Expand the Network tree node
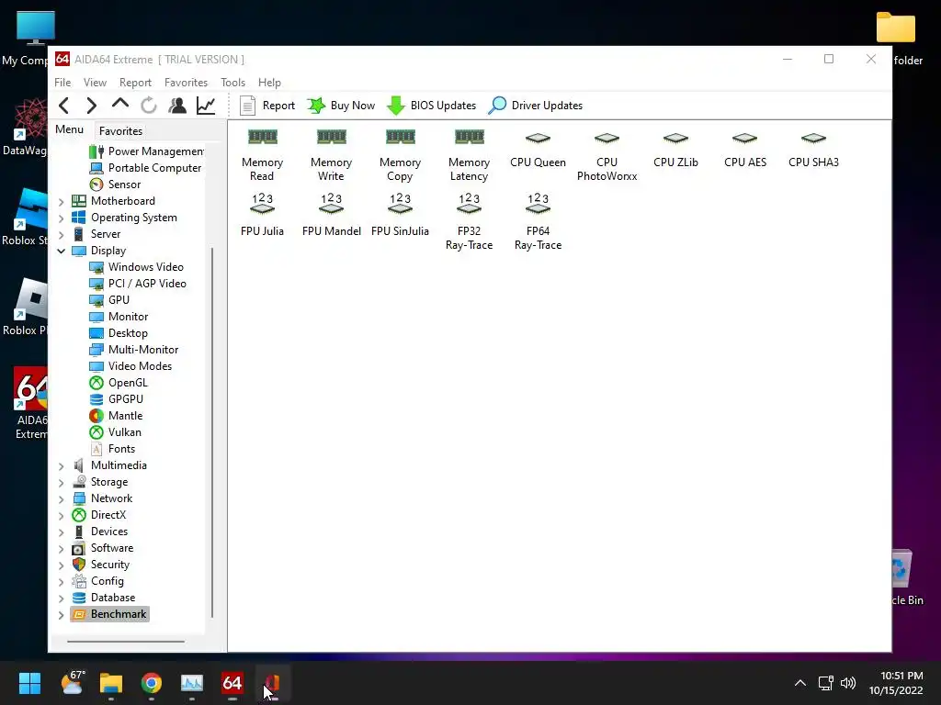The image size is (941, 705). click(62, 498)
